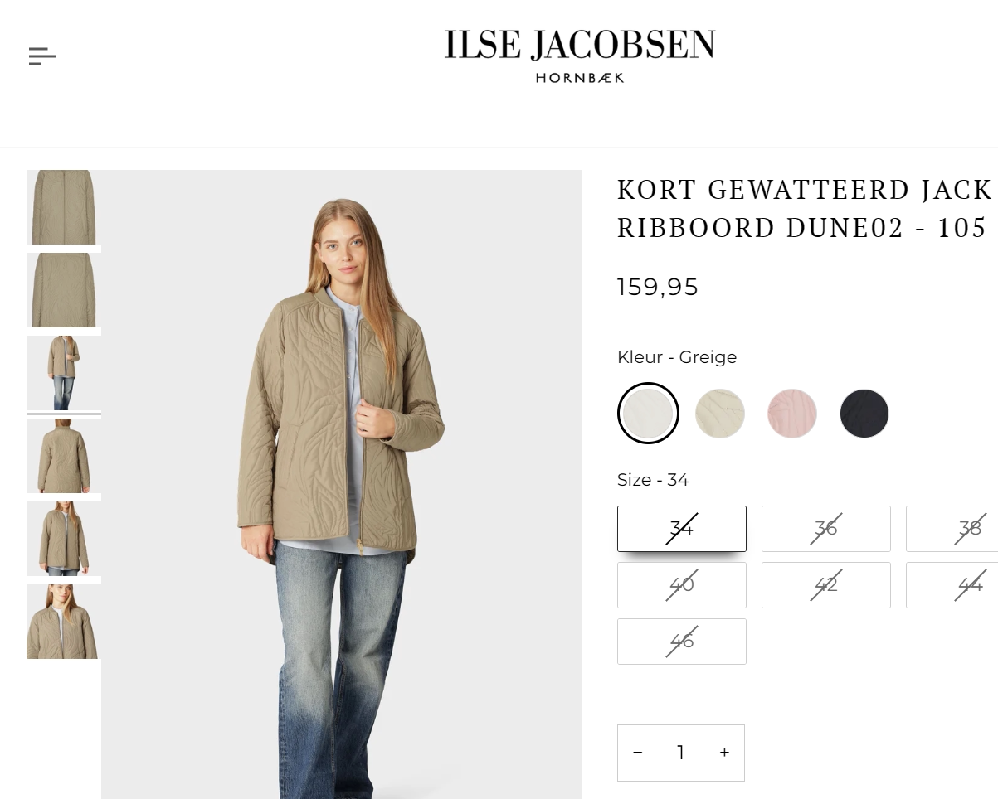The image size is (998, 799).
Task: View the model back view thumbnail
Action: (x=64, y=456)
